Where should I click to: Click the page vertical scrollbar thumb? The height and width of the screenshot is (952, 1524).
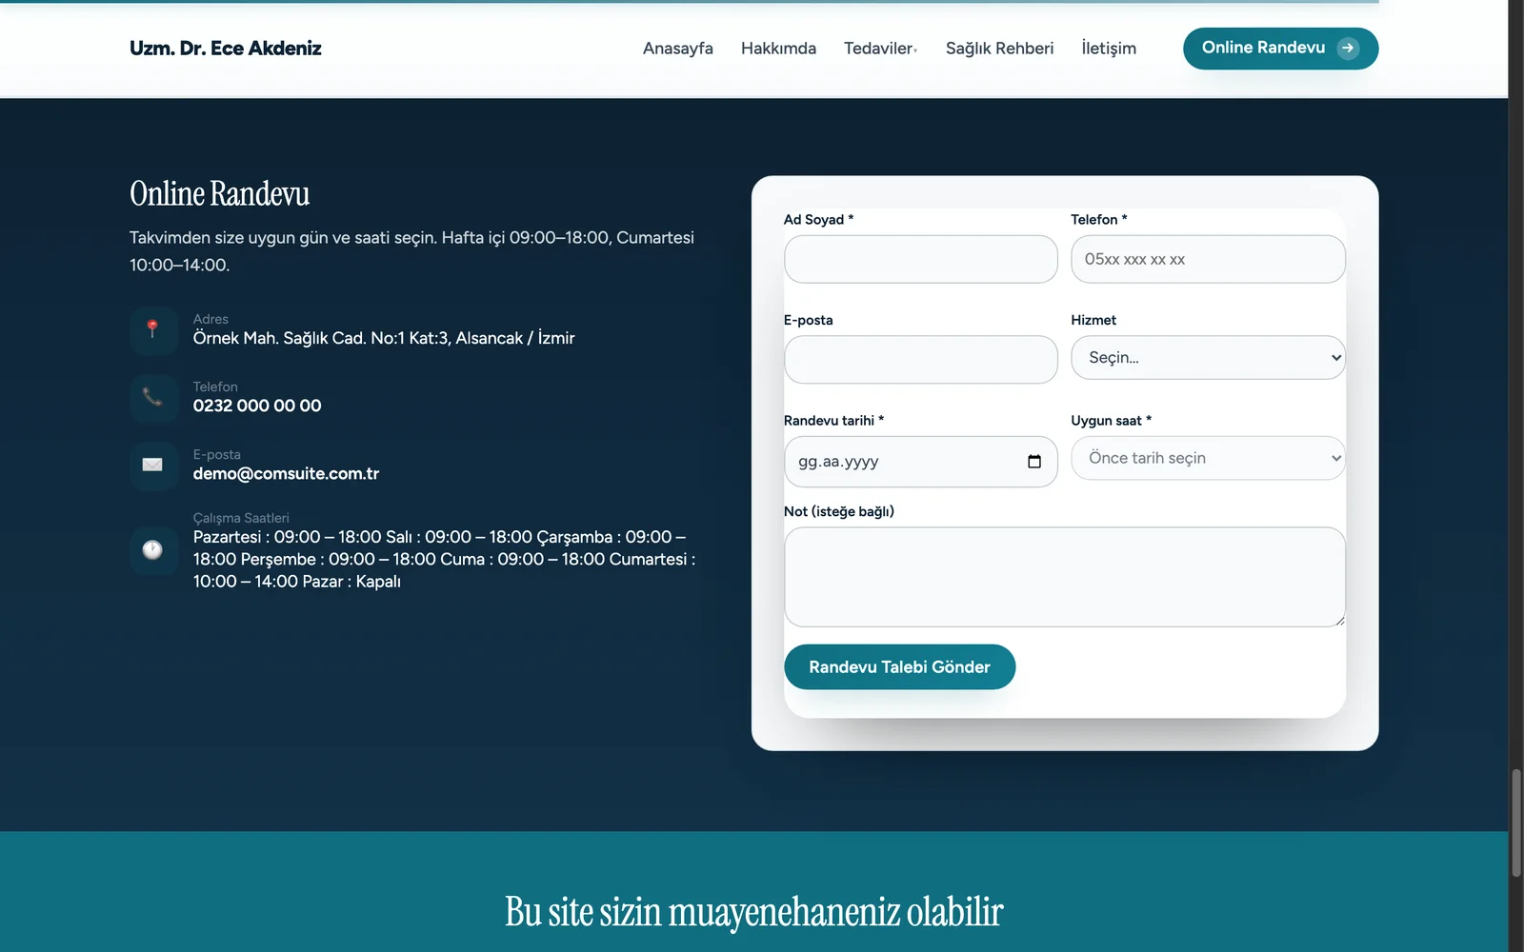(x=1515, y=823)
